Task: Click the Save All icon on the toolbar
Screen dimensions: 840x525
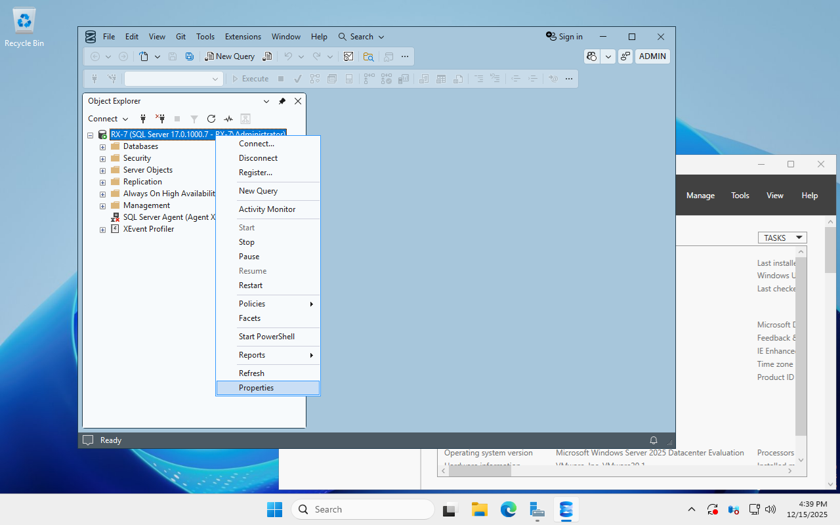Action: [x=189, y=56]
